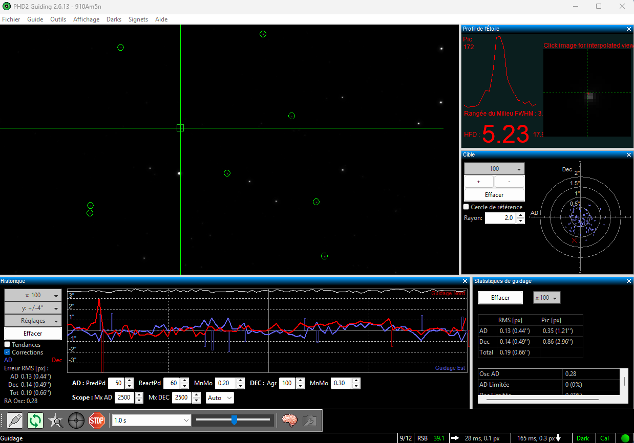
Task: Click the PredPd input field showing 50
Action: [x=116, y=383]
